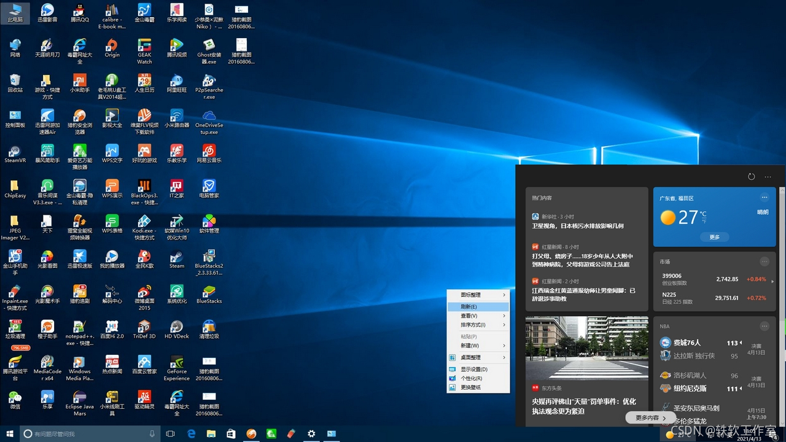Choose 个性化(R) in the context menu
The image size is (786, 442).
point(478,378)
